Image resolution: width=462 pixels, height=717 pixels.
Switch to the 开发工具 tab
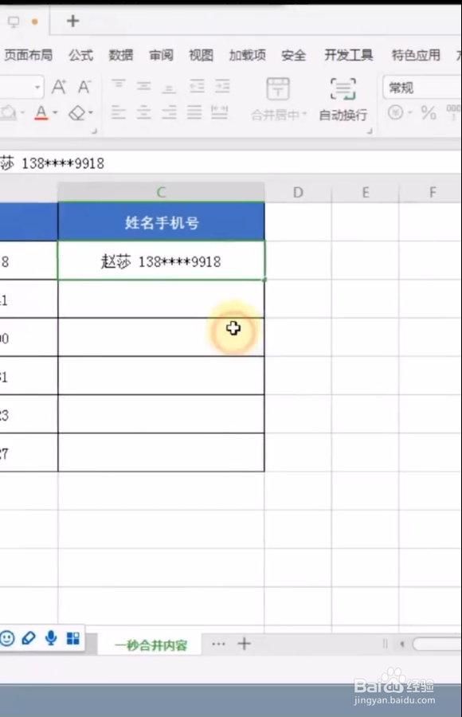click(x=349, y=55)
